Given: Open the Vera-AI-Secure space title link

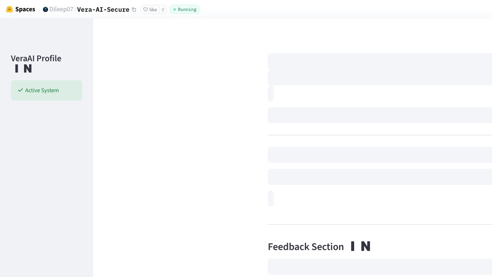Looking at the screenshot, I should 103,9.
